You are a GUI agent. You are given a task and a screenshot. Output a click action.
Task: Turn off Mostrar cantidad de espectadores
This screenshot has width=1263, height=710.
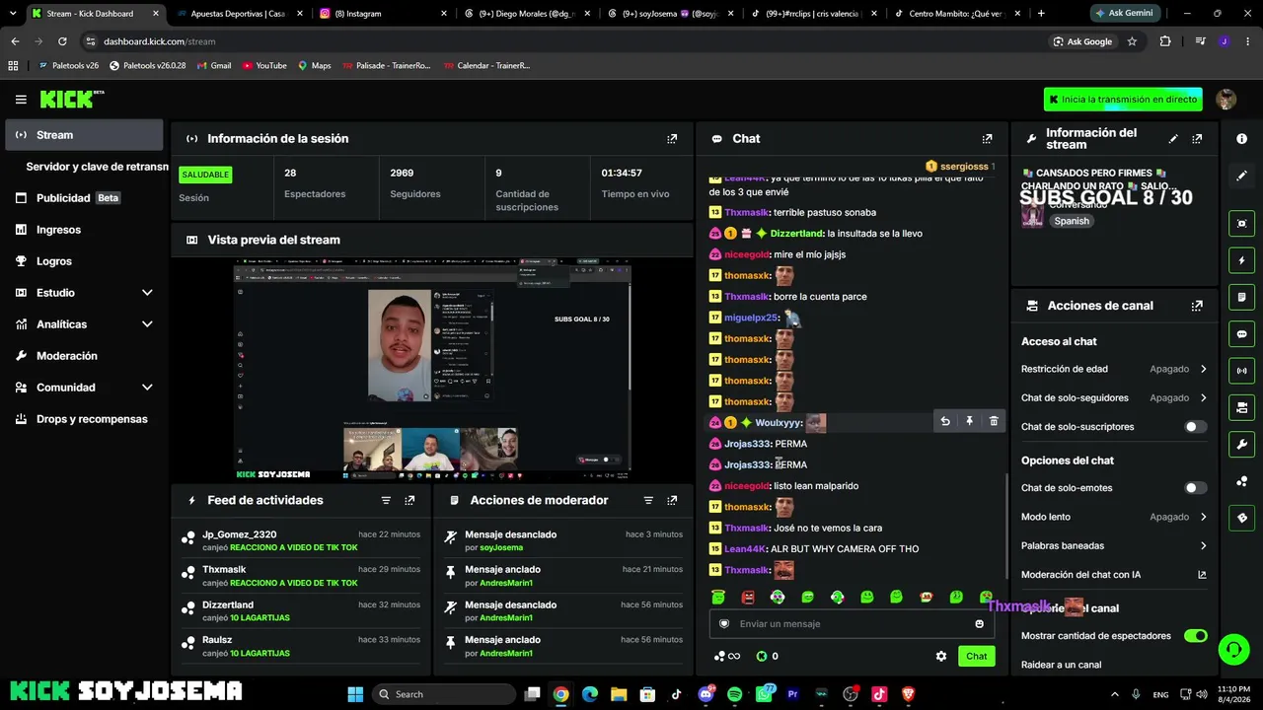(x=1195, y=636)
